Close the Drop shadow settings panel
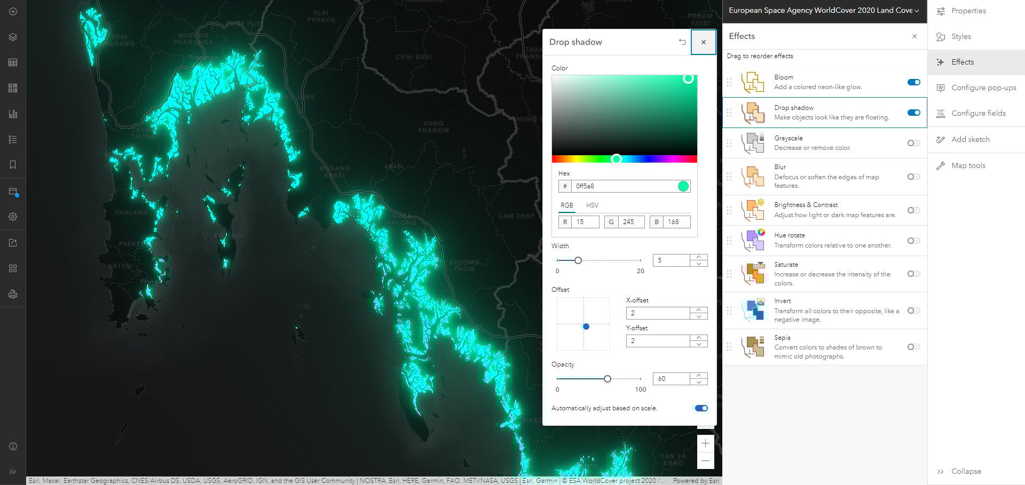This screenshot has height=485, width=1025. click(x=704, y=42)
